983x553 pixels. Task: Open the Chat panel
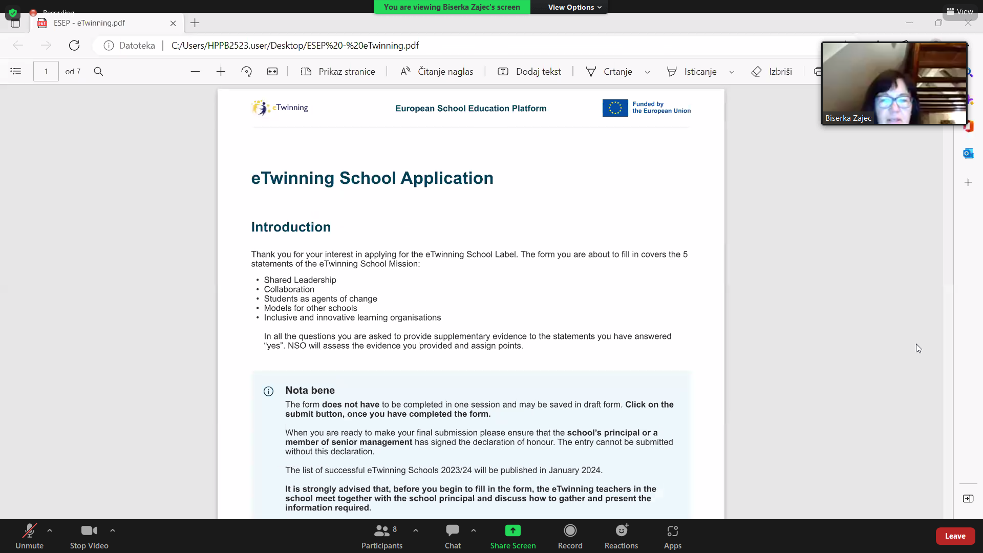[453, 536]
